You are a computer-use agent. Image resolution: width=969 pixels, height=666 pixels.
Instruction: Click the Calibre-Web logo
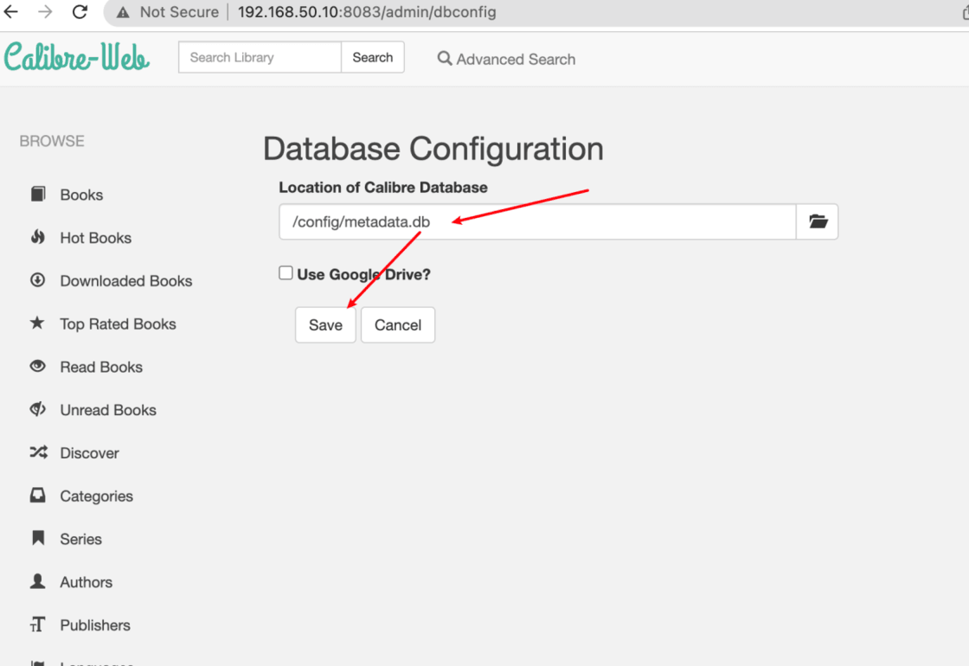click(x=76, y=57)
